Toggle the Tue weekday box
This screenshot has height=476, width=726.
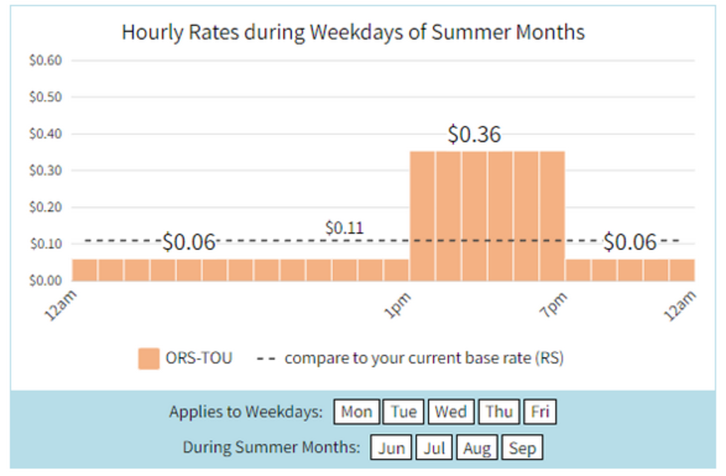(x=404, y=412)
